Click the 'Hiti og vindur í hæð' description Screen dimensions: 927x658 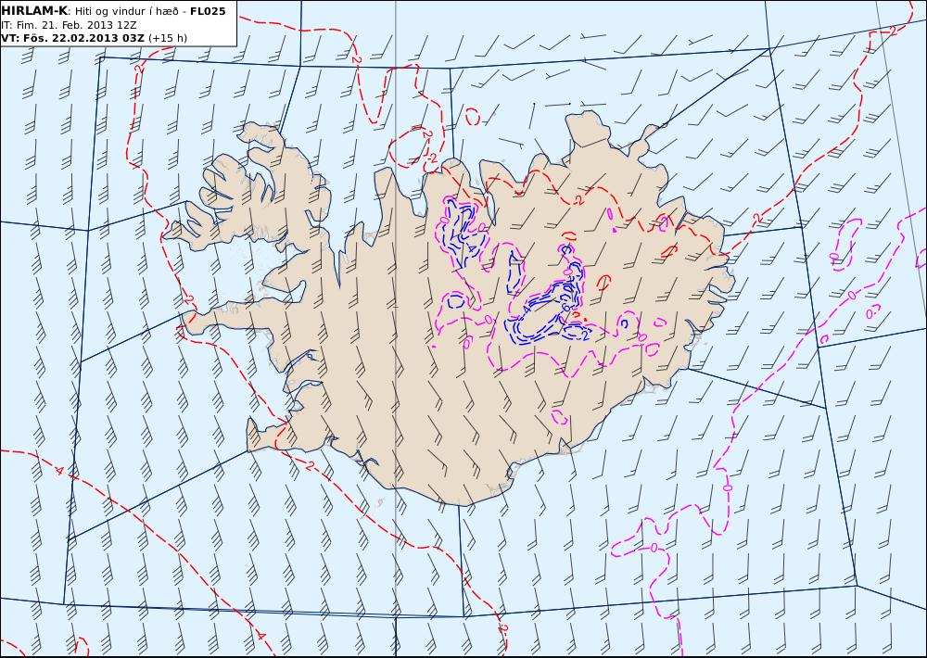126,11
